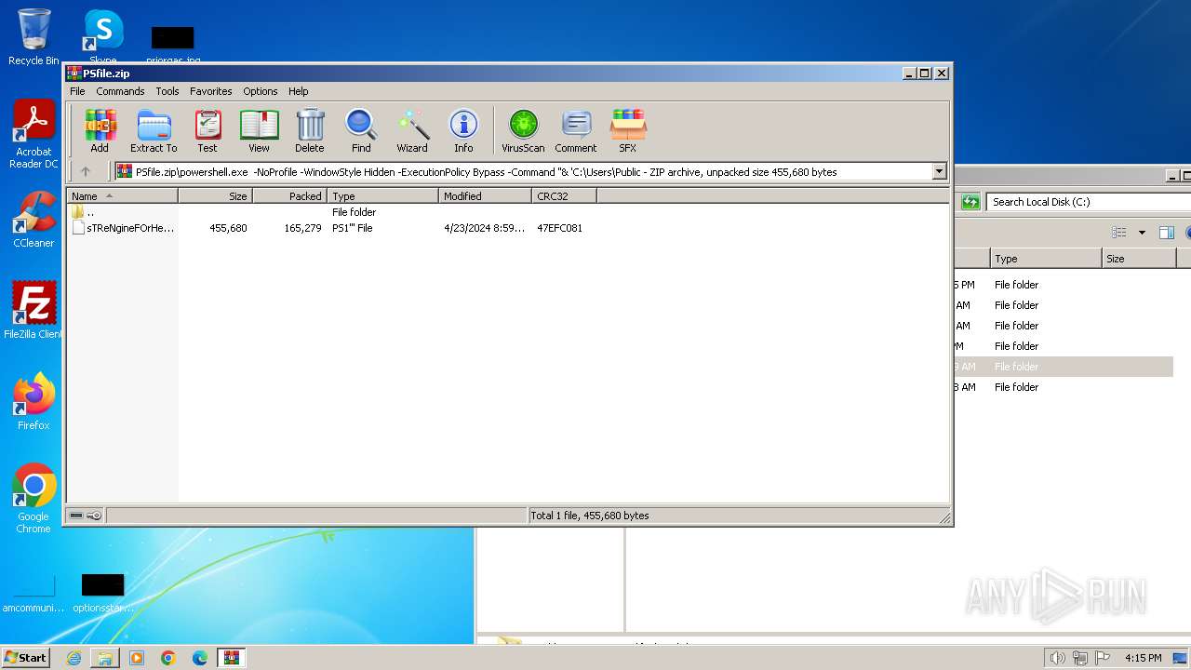Go up one level with arrow button
Screen dimensions: 1191x670
click(86, 171)
